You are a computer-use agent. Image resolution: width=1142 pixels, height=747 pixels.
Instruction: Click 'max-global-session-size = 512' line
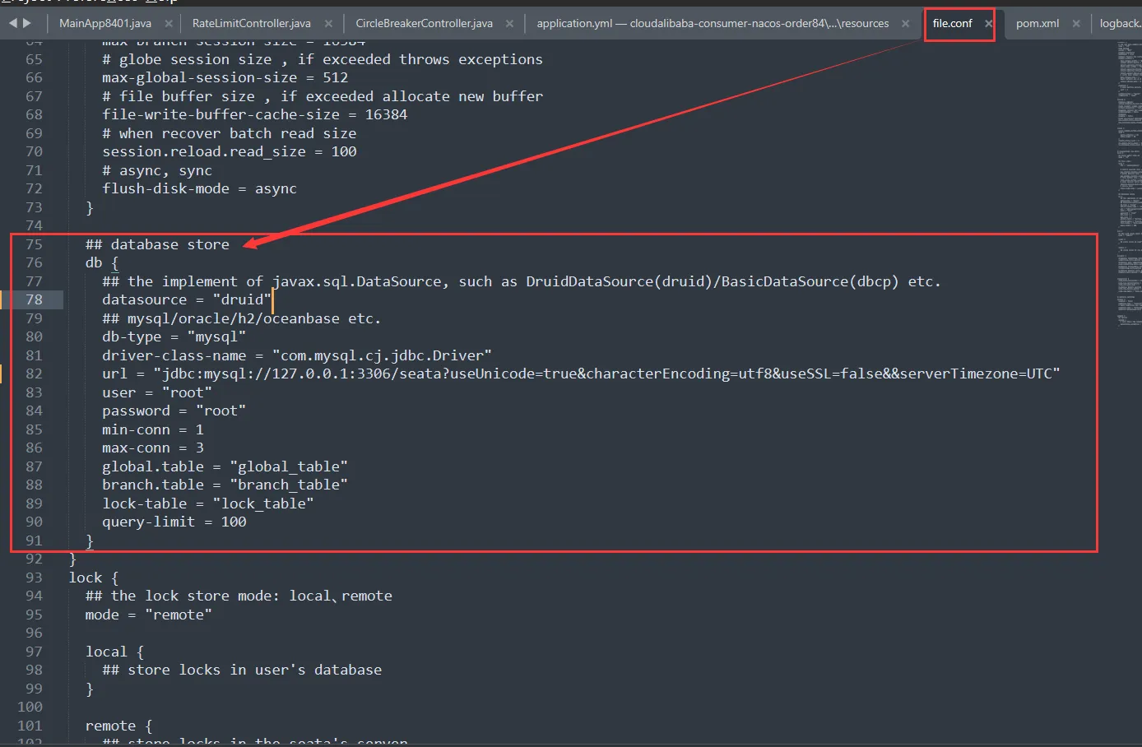(225, 77)
